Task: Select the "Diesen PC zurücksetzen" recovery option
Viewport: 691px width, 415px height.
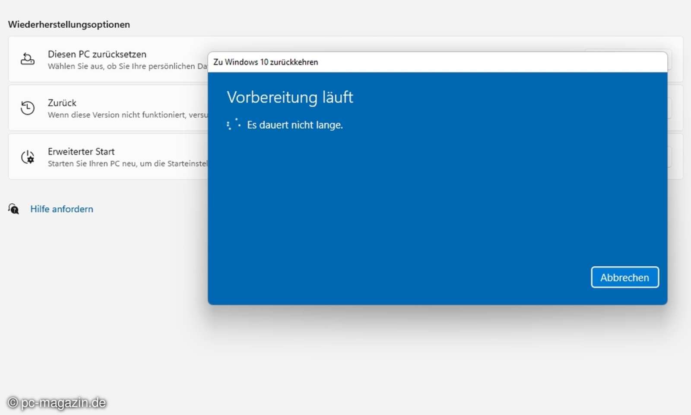Action: (97, 54)
